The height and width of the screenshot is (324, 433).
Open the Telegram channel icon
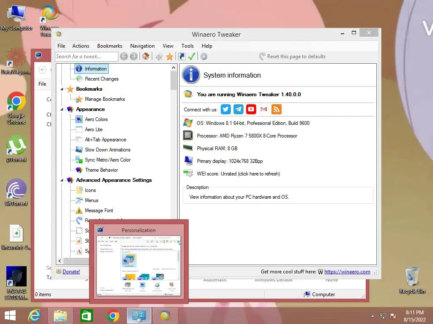238,109
